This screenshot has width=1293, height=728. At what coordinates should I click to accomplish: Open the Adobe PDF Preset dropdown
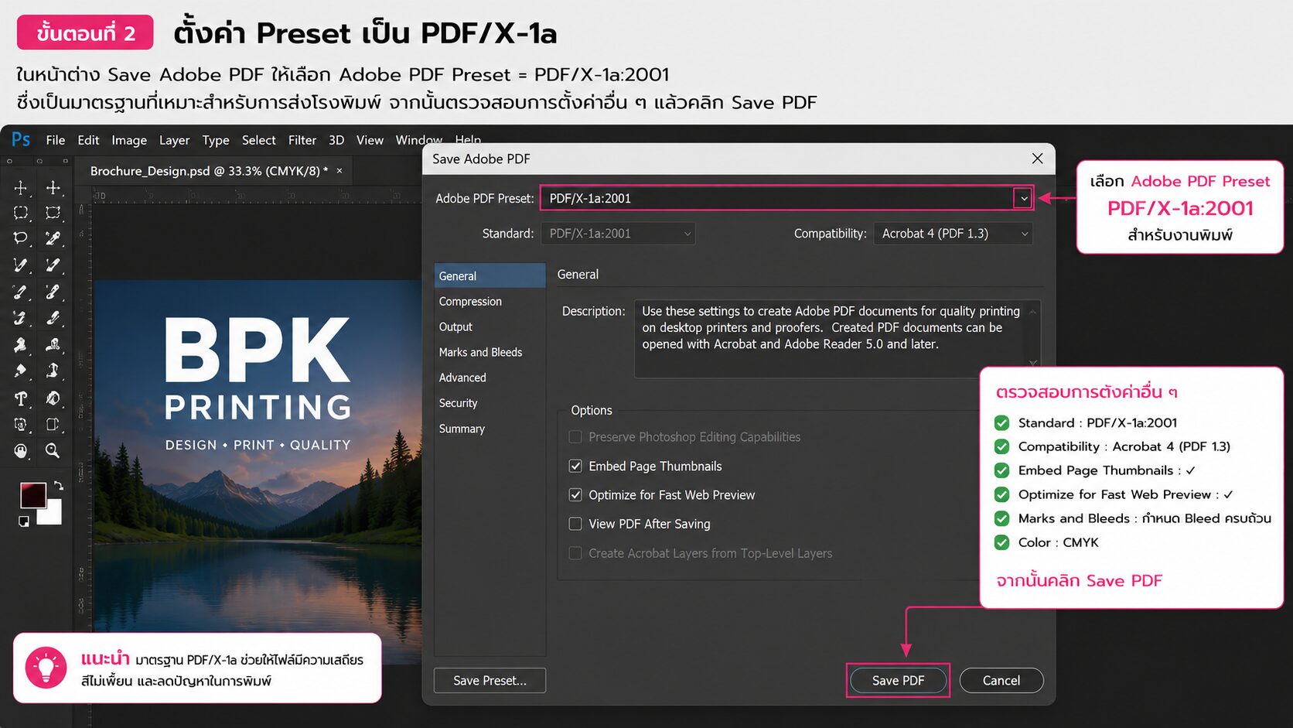coord(1023,198)
